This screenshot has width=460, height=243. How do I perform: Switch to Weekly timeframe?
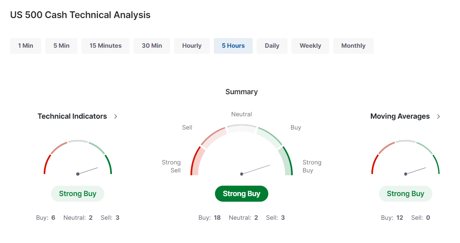click(x=310, y=46)
